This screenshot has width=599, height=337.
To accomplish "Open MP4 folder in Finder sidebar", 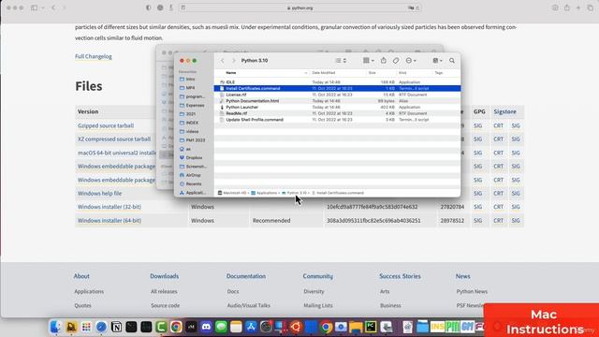I will pyautogui.click(x=190, y=88).
